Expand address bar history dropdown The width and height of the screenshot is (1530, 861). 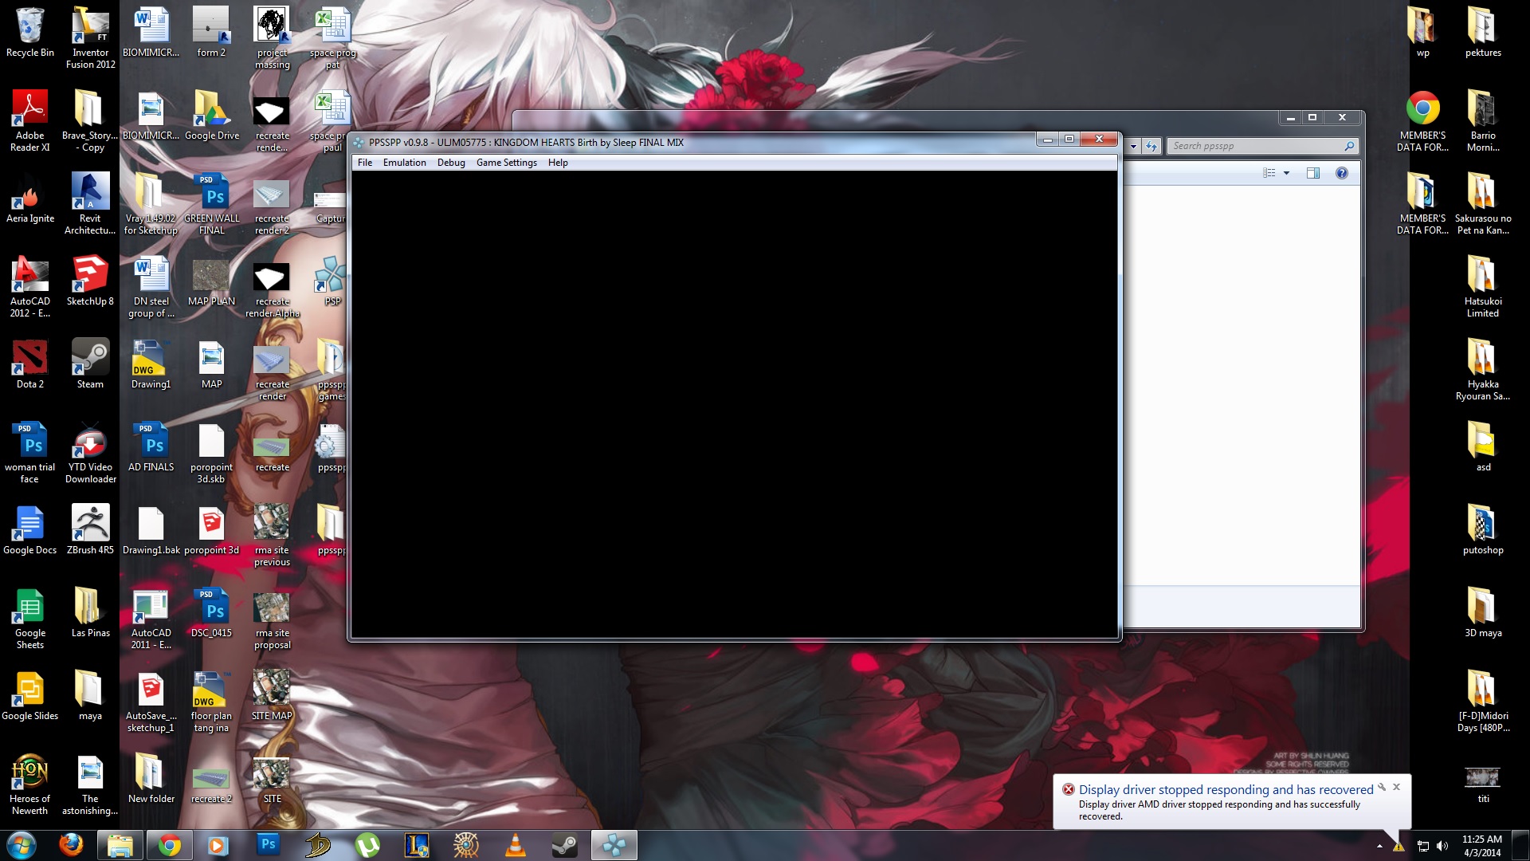(x=1133, y=146)
